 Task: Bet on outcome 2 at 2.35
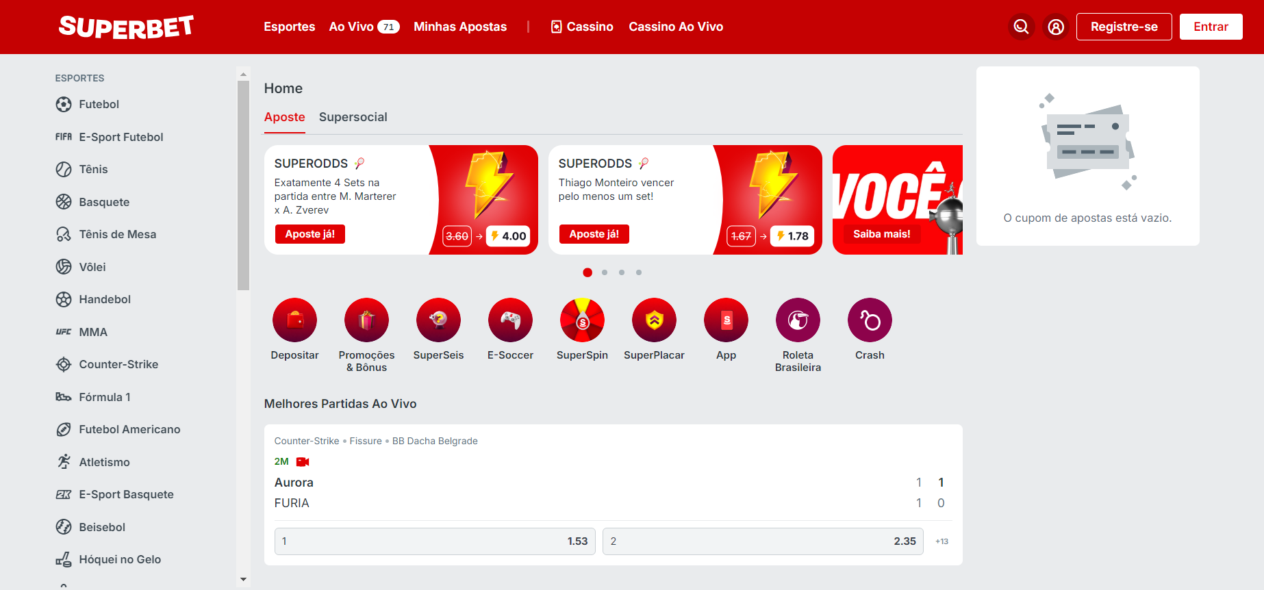coord(763,541)
